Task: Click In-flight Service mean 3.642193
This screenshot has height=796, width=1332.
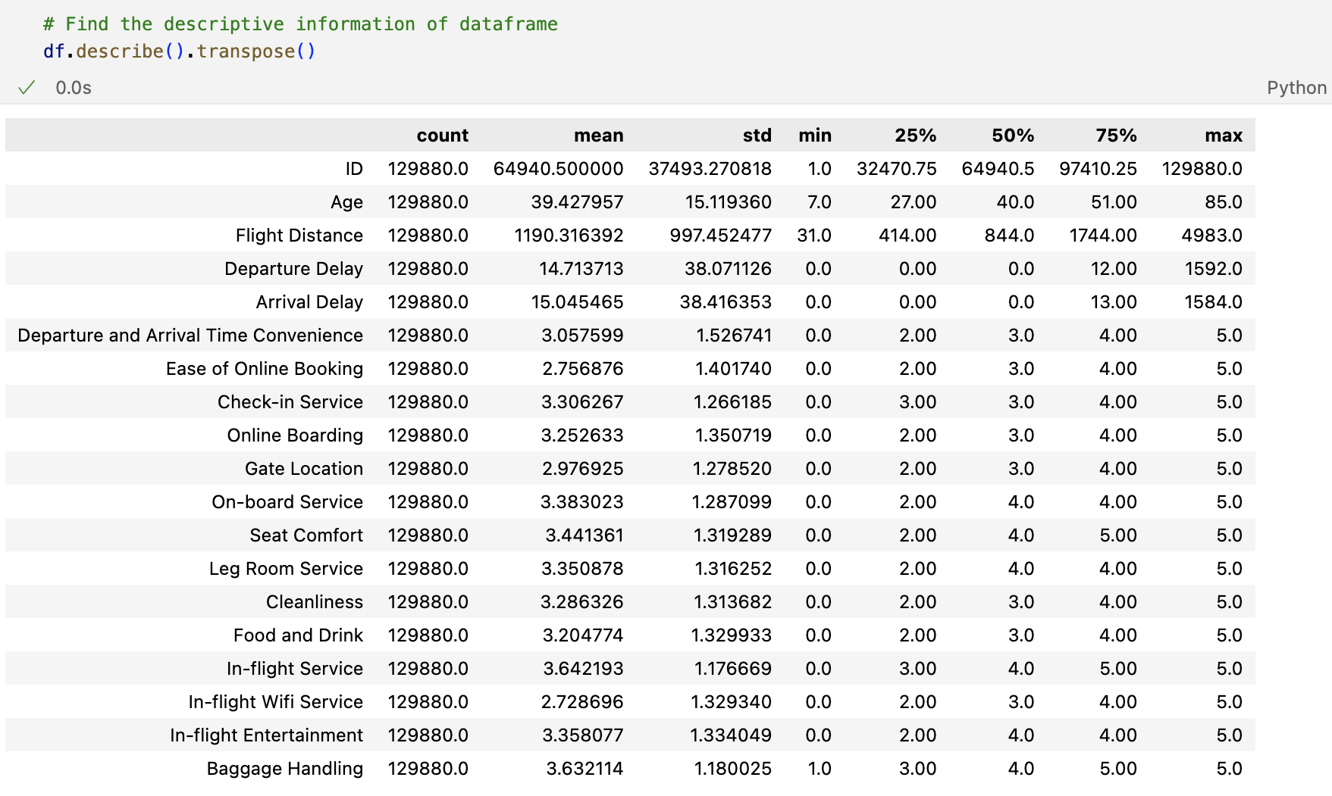Action: tap(583, 669)
